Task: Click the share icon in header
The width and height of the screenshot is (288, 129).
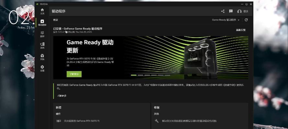Action: (223, 11)
